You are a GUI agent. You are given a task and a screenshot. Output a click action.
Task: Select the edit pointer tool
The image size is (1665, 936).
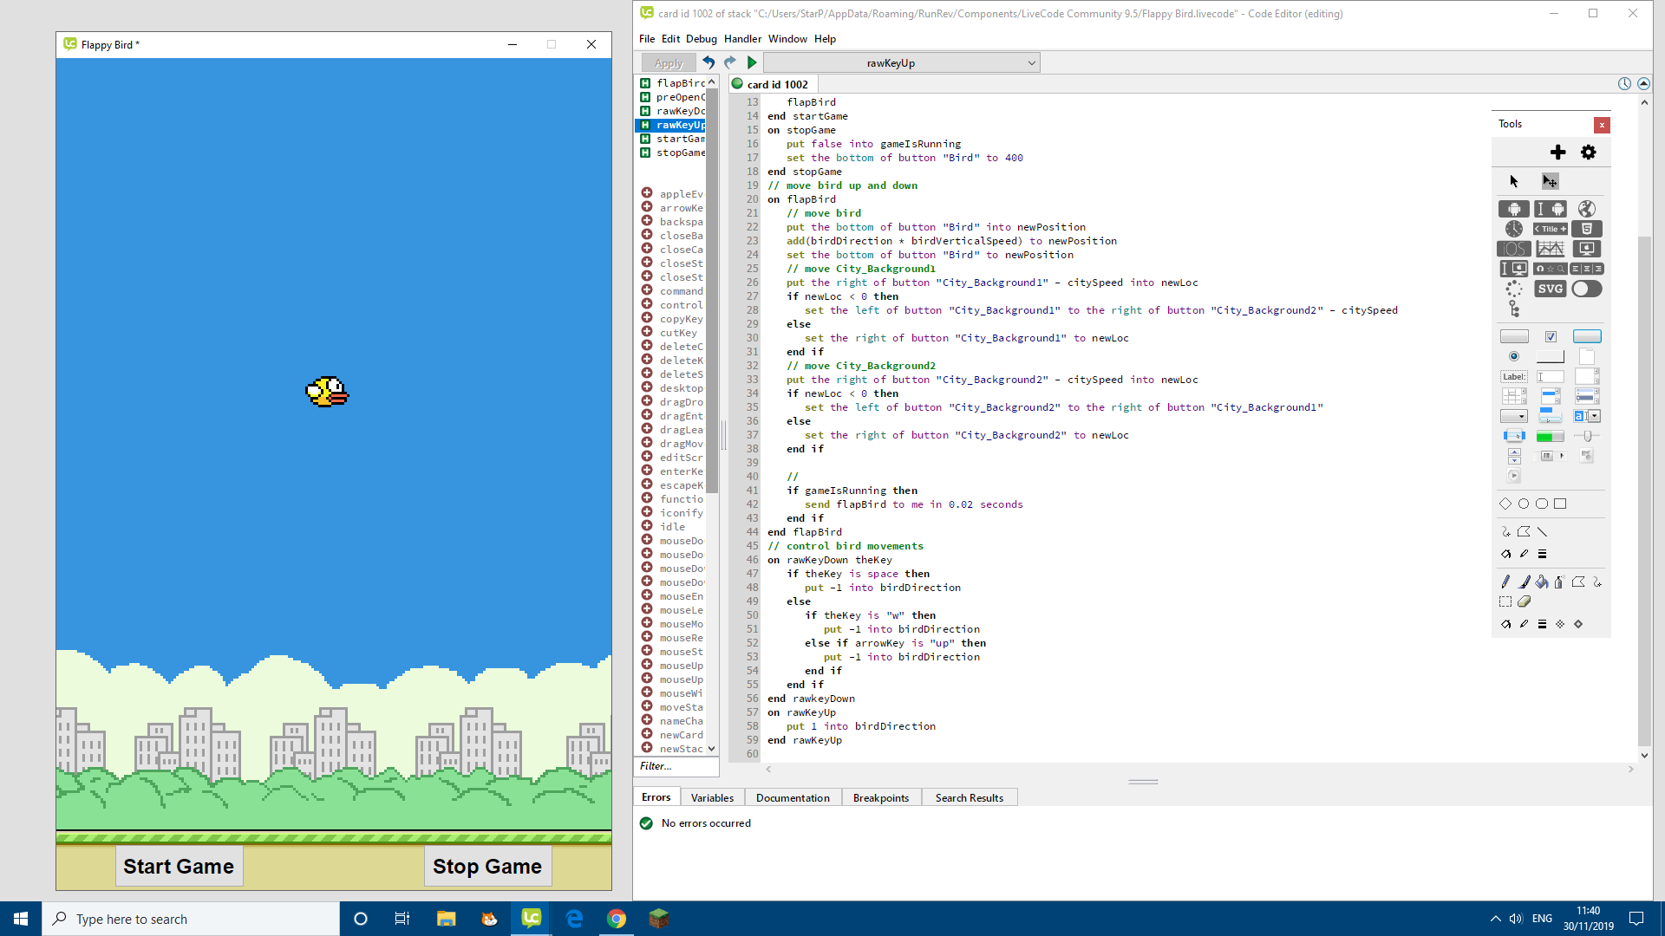pos(1550,181)
